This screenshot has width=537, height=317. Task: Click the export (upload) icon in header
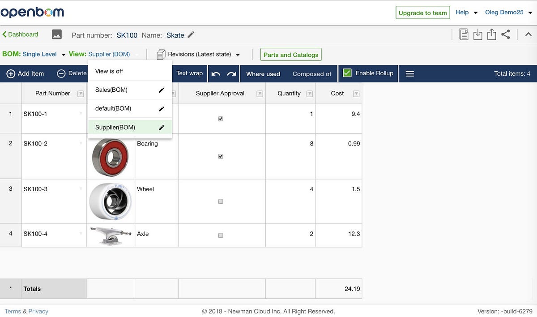[492, 34]
